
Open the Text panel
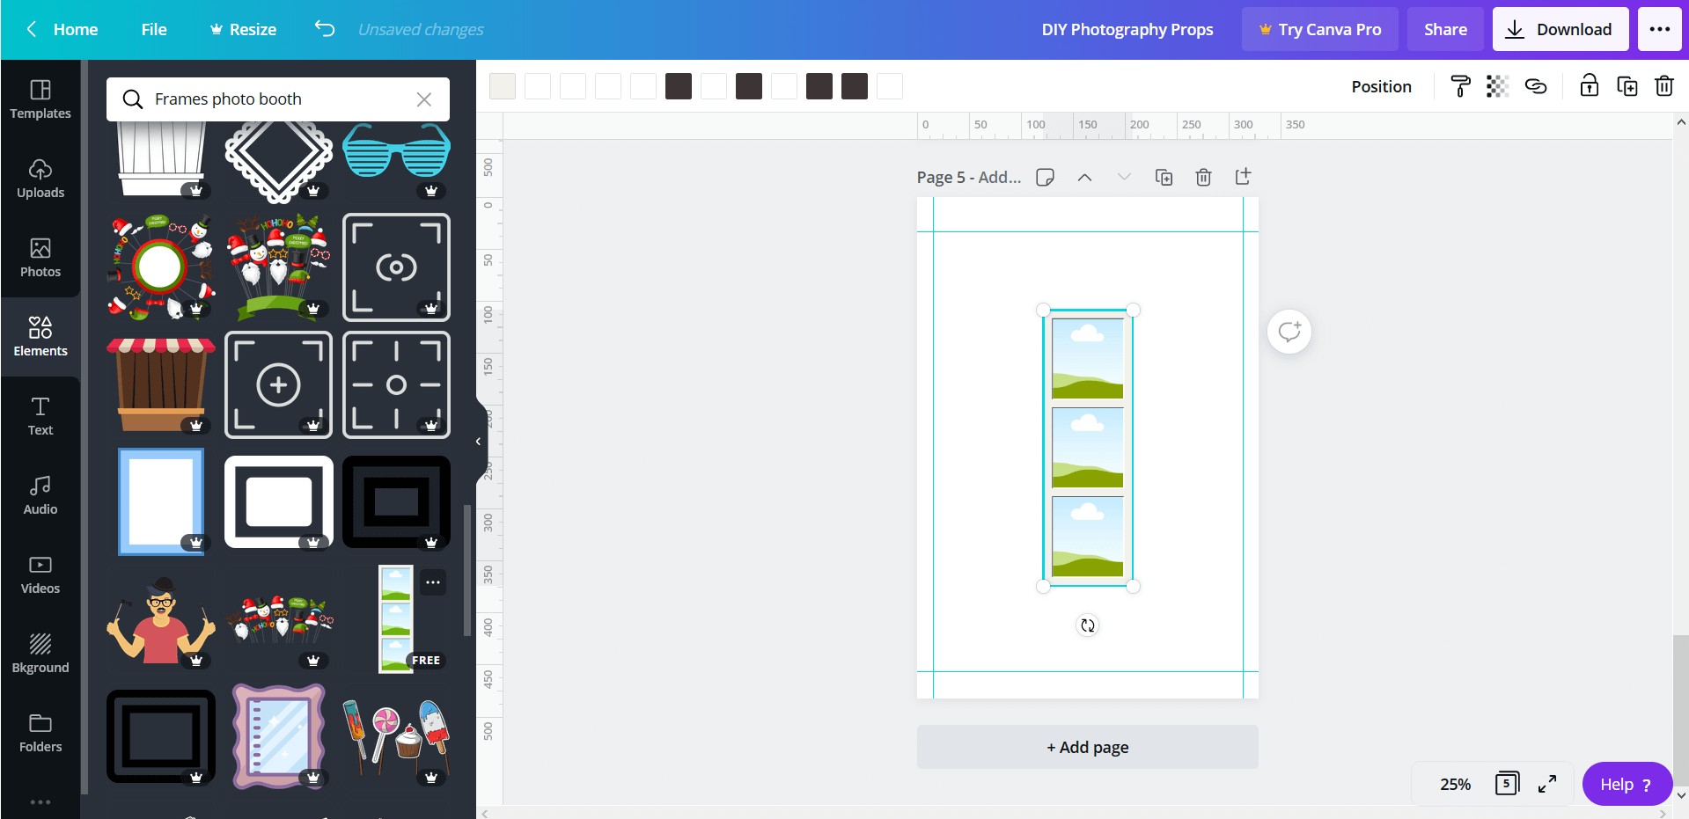(40, 415)
